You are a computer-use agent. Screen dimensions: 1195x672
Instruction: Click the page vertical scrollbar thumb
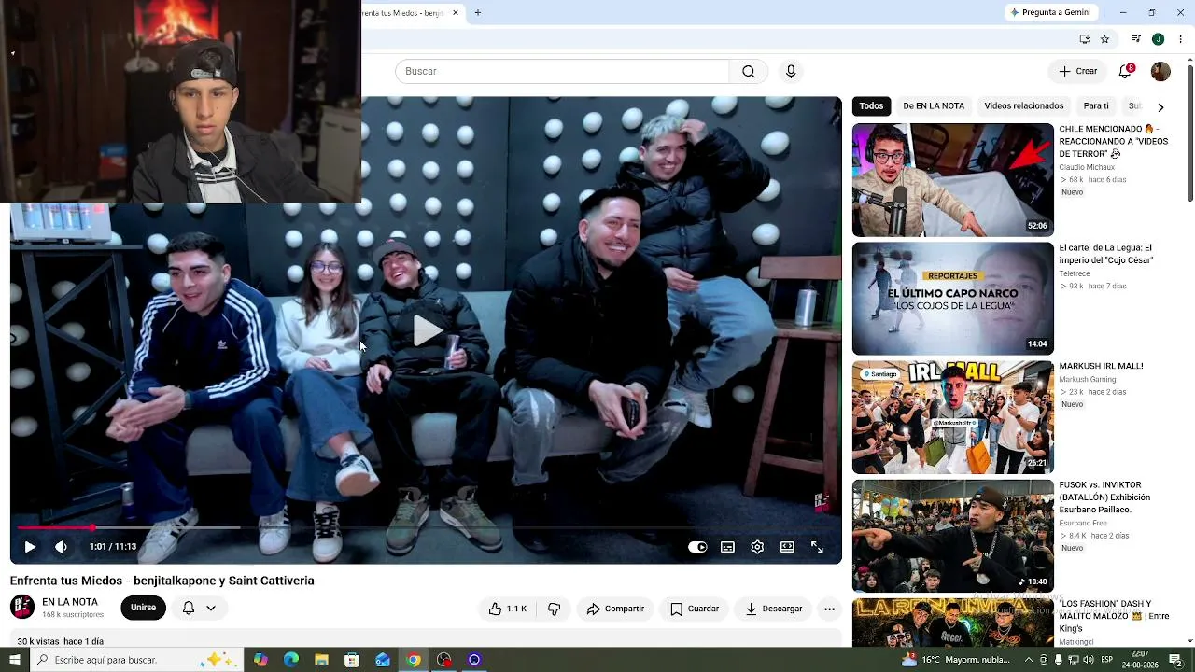tap(1190, 133)
